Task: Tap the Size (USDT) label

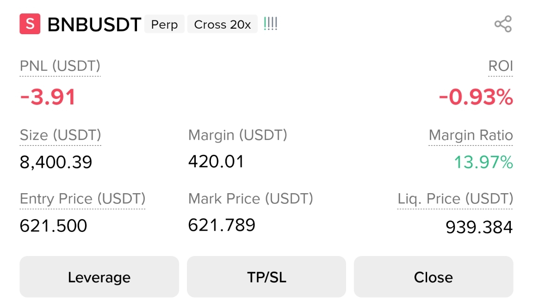Action: 61,135
